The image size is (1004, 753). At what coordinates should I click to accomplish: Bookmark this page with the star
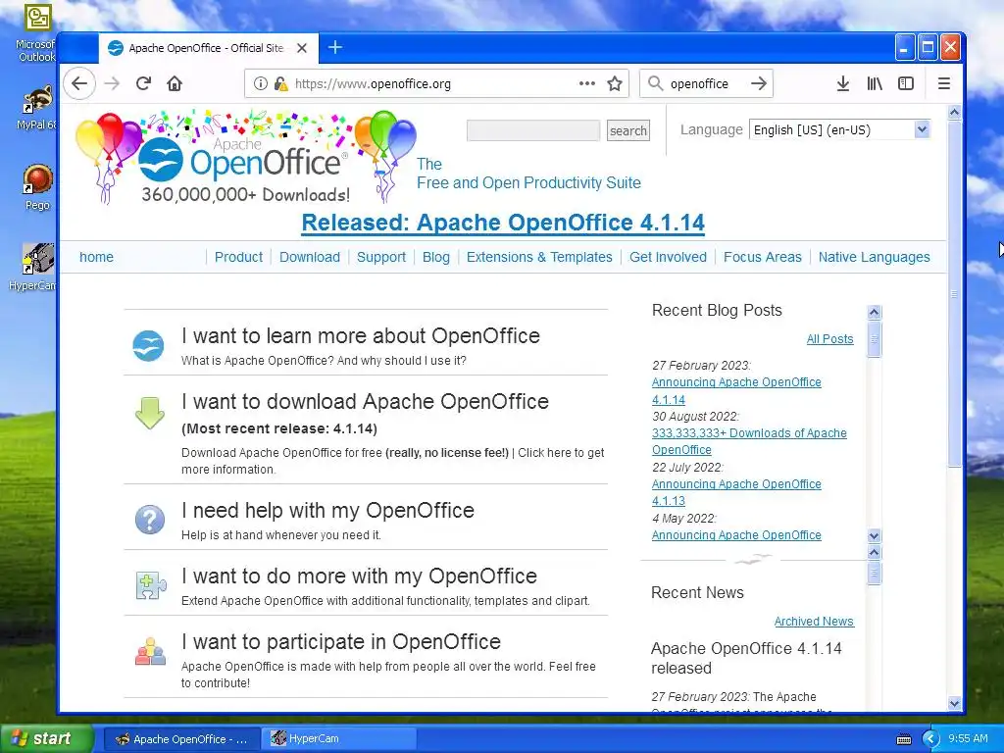615,83
